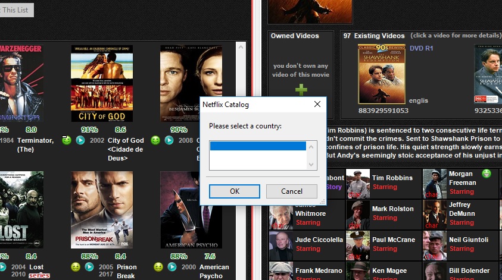502x280 pixels.
Task: Click 'Starring' under Tim Robbins
Action: [385, 187]
